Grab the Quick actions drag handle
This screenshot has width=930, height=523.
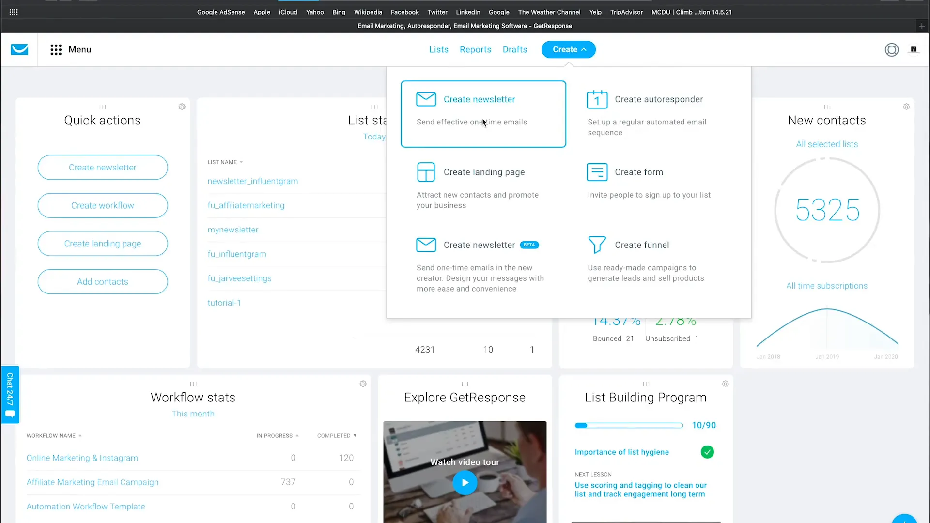103,107
